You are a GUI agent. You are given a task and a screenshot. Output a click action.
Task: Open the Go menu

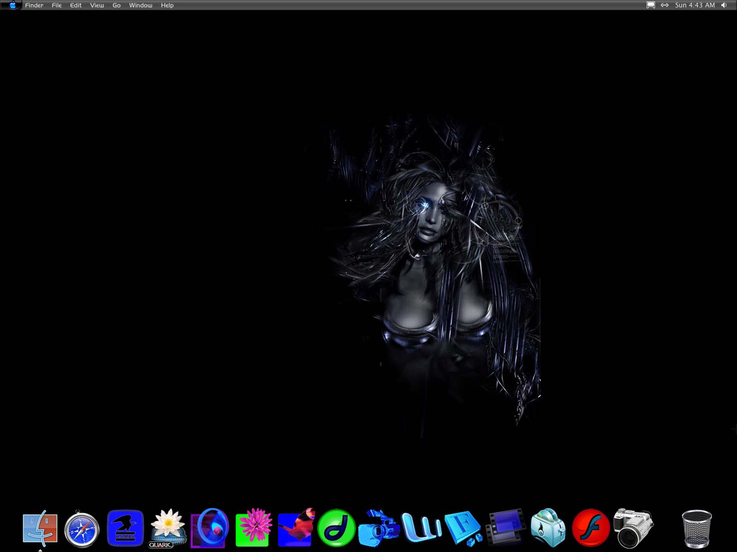click(117, 5)
